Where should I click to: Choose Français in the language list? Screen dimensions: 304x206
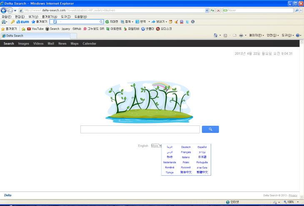[186, 152]
